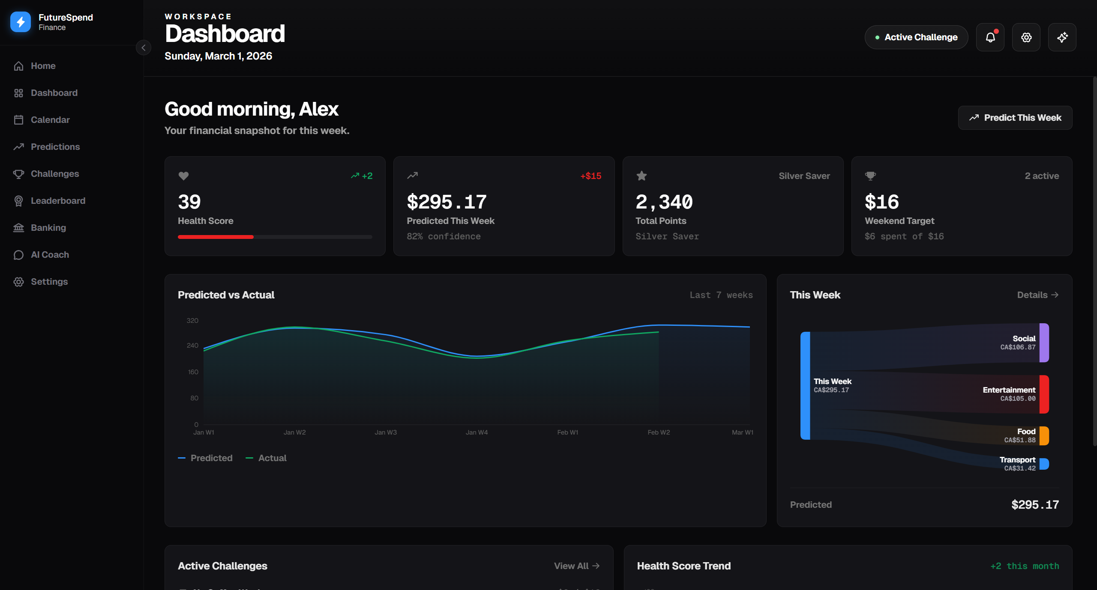Open the AI Coach sidebar item
This screenshot has width=1097, height=590.
[50, 255]
